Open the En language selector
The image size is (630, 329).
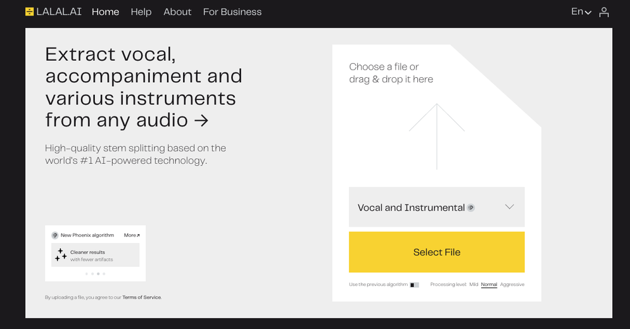tap(581, 11)
